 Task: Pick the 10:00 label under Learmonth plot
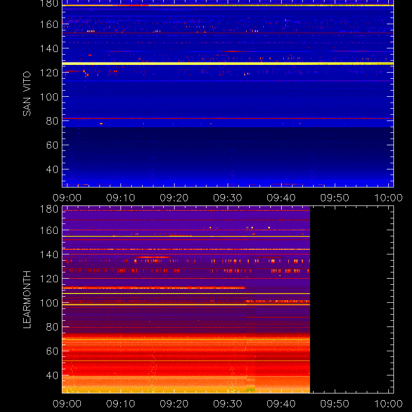pyautogui.click(x=388, y=404)
